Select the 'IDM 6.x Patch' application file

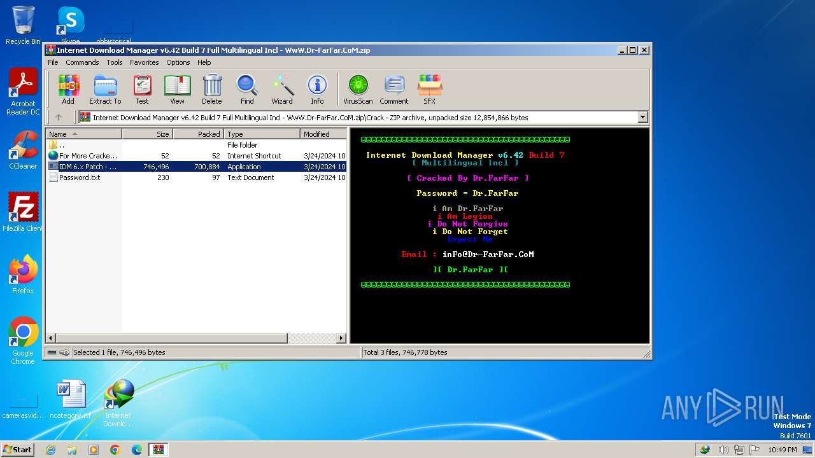[x=196, y=167]
